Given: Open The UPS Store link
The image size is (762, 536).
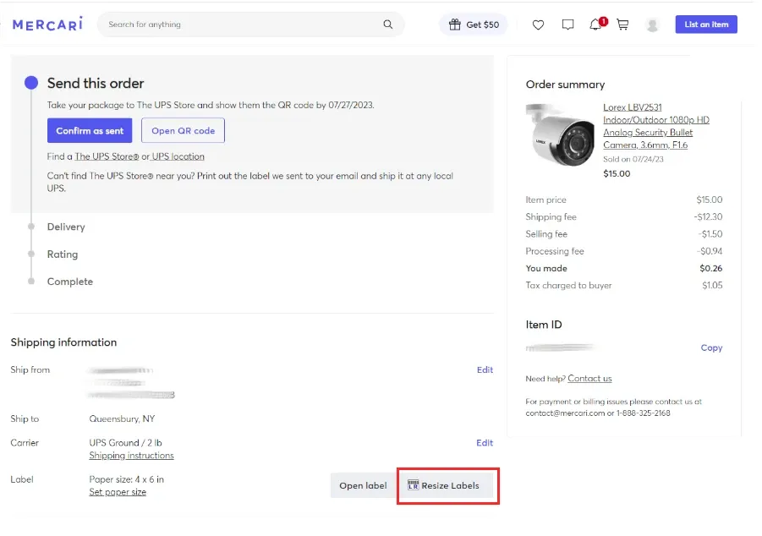Looking at the screenshot, I should [107, 156].
